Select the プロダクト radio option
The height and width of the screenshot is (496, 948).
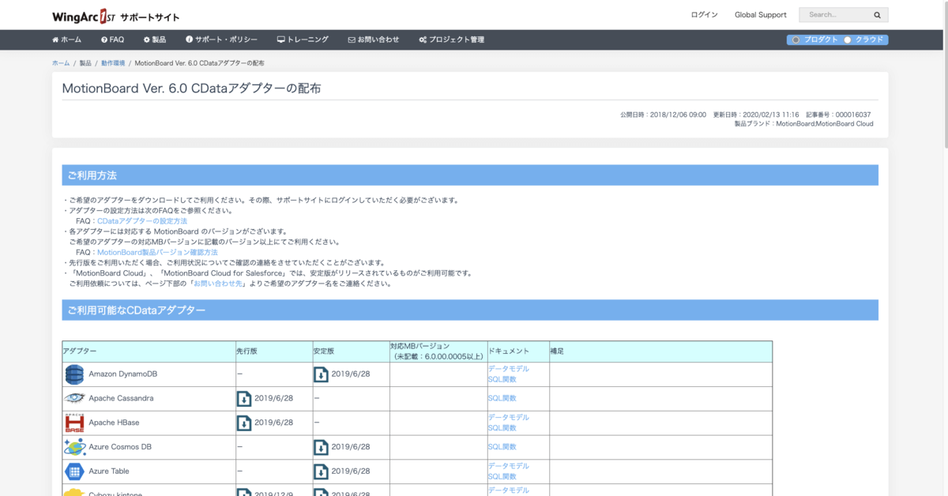pos(796,39)
